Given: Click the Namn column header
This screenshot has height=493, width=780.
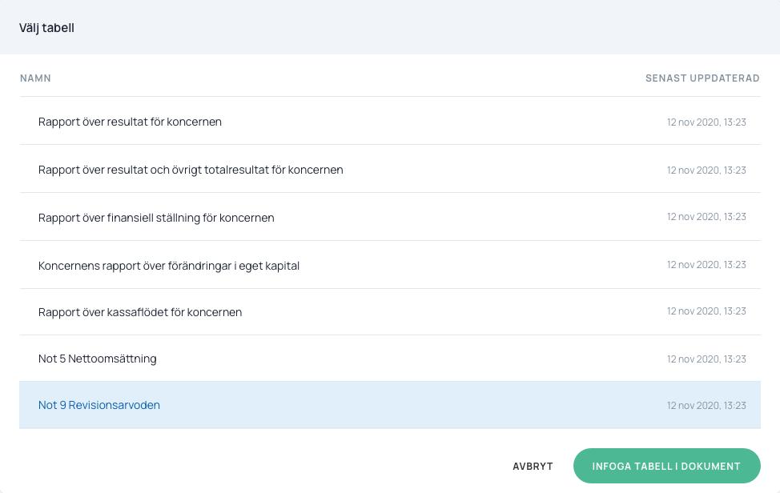Looking at the screenshot, I should 35,78.
